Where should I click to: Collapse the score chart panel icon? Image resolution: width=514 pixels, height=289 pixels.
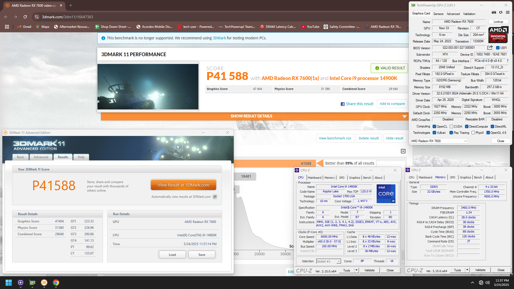(x=403, y=151)
